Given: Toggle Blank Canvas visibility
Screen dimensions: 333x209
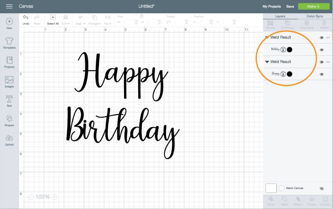Looking at the screenshot, I should pos(321,188).
